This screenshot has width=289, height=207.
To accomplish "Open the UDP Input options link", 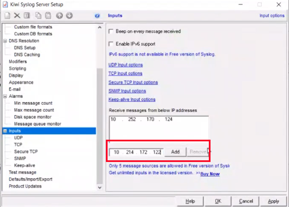I will point(125,65).
